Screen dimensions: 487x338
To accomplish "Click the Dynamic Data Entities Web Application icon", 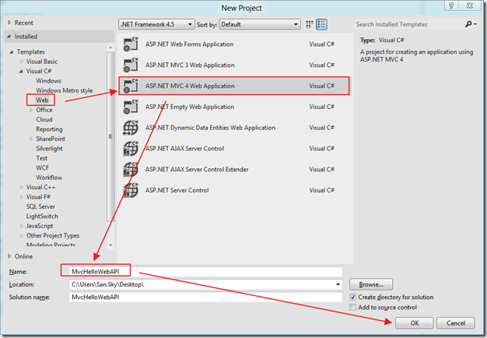I will [131, 128].
